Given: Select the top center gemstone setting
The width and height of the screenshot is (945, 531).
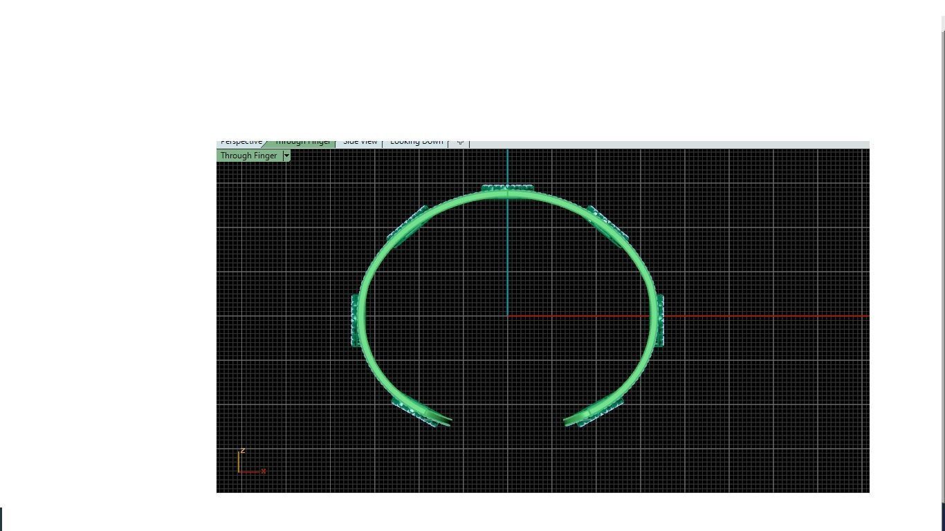Looking at the screenshot, I should click(x=507, y=188).
